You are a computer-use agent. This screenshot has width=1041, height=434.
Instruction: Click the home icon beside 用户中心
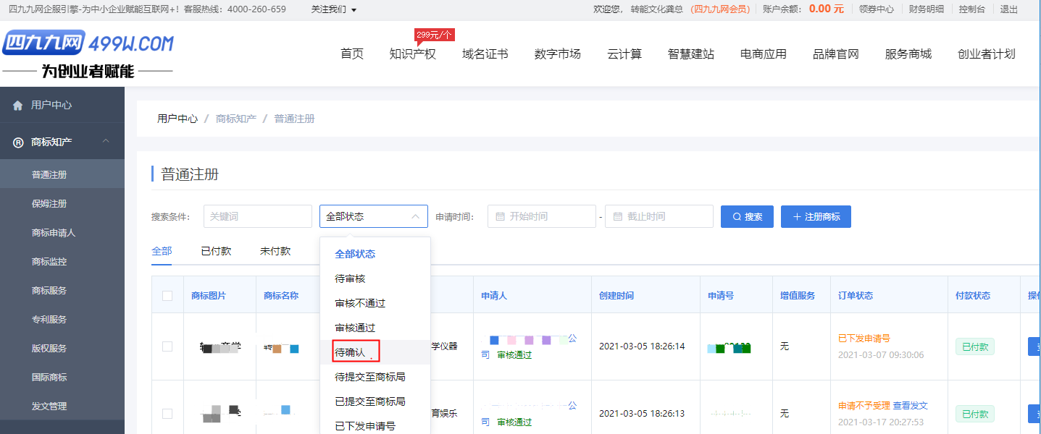18,106
